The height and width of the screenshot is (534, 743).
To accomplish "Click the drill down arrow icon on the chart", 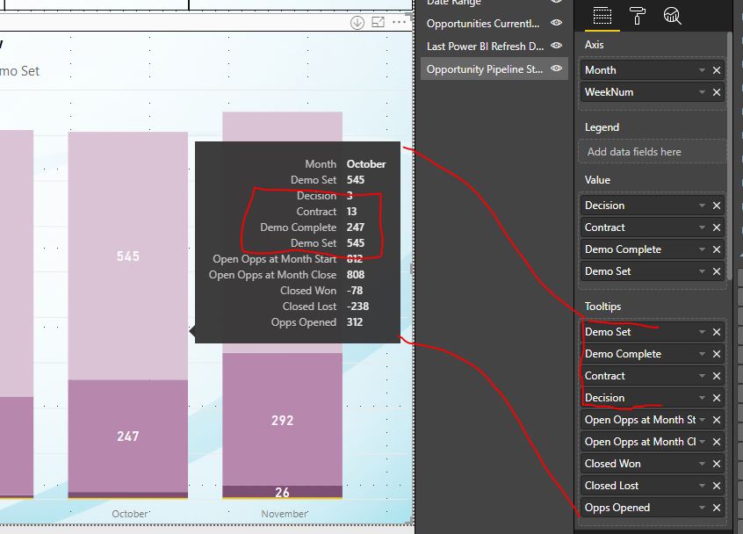I will click(x=357, y=22).
